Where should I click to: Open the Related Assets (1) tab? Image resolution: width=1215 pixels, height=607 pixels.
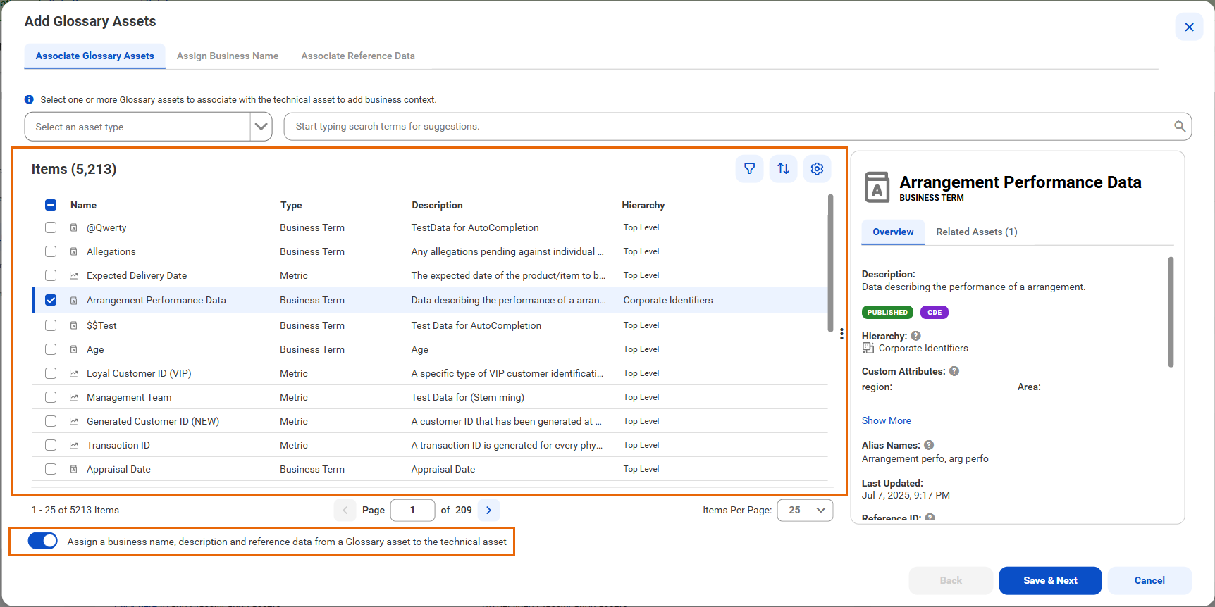pyautogui.click(x=976, y=232)
